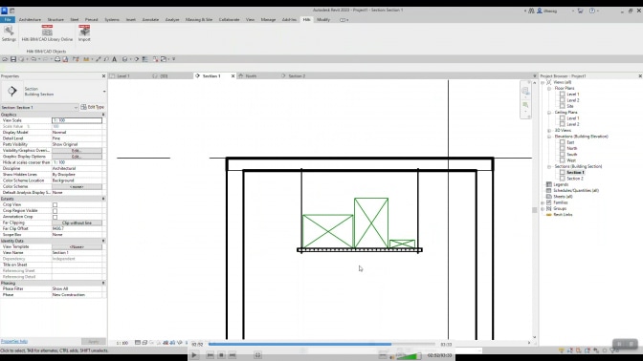
Task: Click Section tool icon in quick access toolbar
Action: point(137,59)
